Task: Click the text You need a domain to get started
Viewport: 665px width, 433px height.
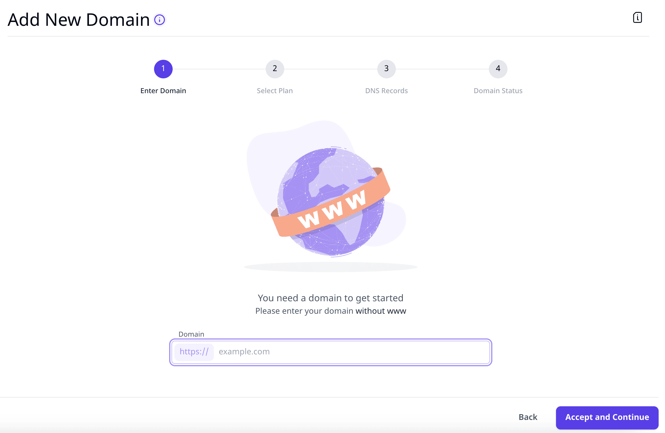Action: click(x=331, y=298)
